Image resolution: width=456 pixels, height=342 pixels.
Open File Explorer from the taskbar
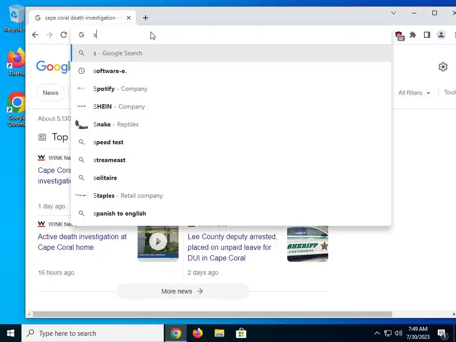click(219, 333)
